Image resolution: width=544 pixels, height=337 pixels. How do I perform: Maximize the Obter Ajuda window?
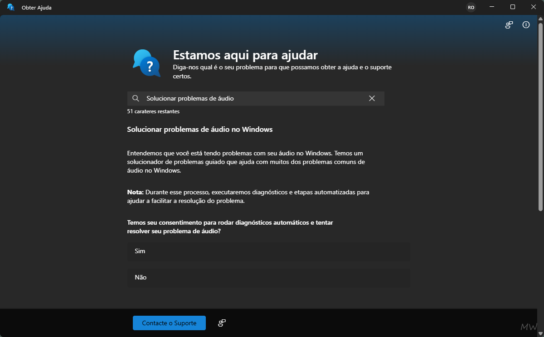[513, 7]
